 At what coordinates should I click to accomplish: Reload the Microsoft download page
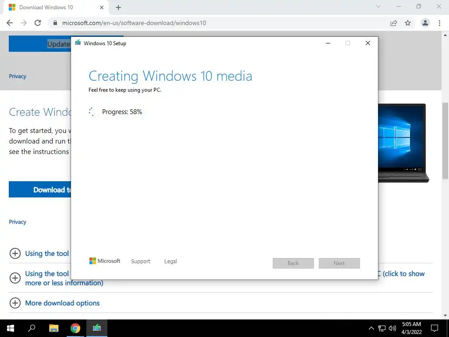pyautogui.click(x=38, y=23)
